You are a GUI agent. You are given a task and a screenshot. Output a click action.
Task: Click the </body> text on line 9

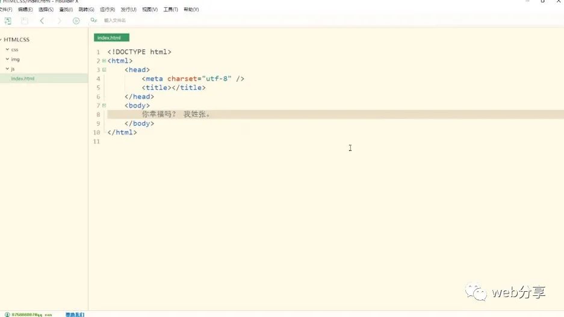[139, 123]
